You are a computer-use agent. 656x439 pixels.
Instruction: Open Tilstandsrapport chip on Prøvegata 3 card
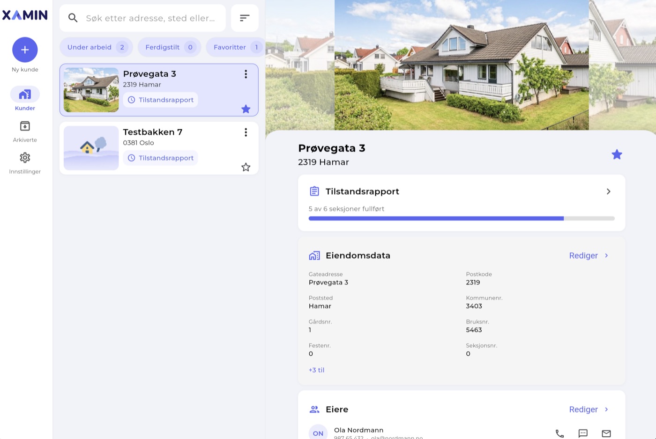[x=161, y=100]
